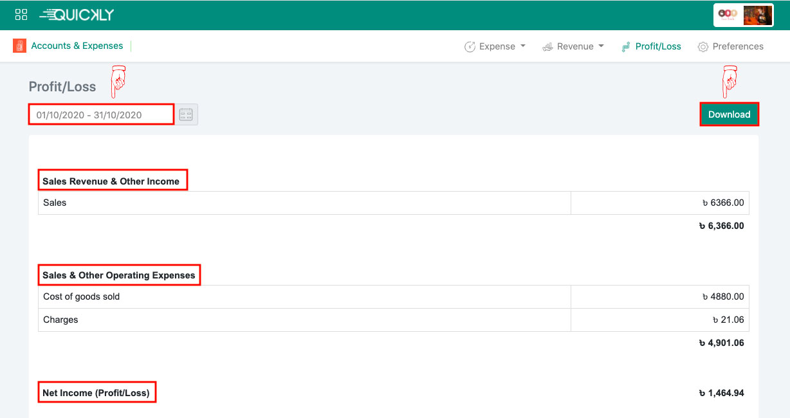Expand the Expense dropdown arrow

point(523,46)
